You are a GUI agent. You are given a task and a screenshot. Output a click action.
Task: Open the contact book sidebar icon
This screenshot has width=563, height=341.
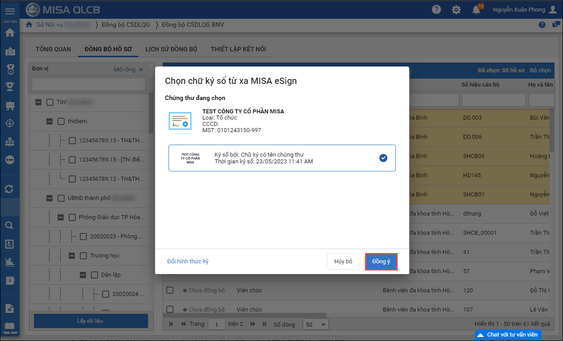click(10, 280)
